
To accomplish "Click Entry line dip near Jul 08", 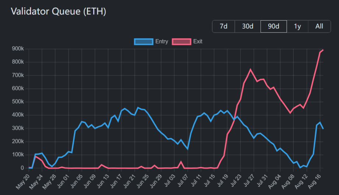I will pos(188,149).
